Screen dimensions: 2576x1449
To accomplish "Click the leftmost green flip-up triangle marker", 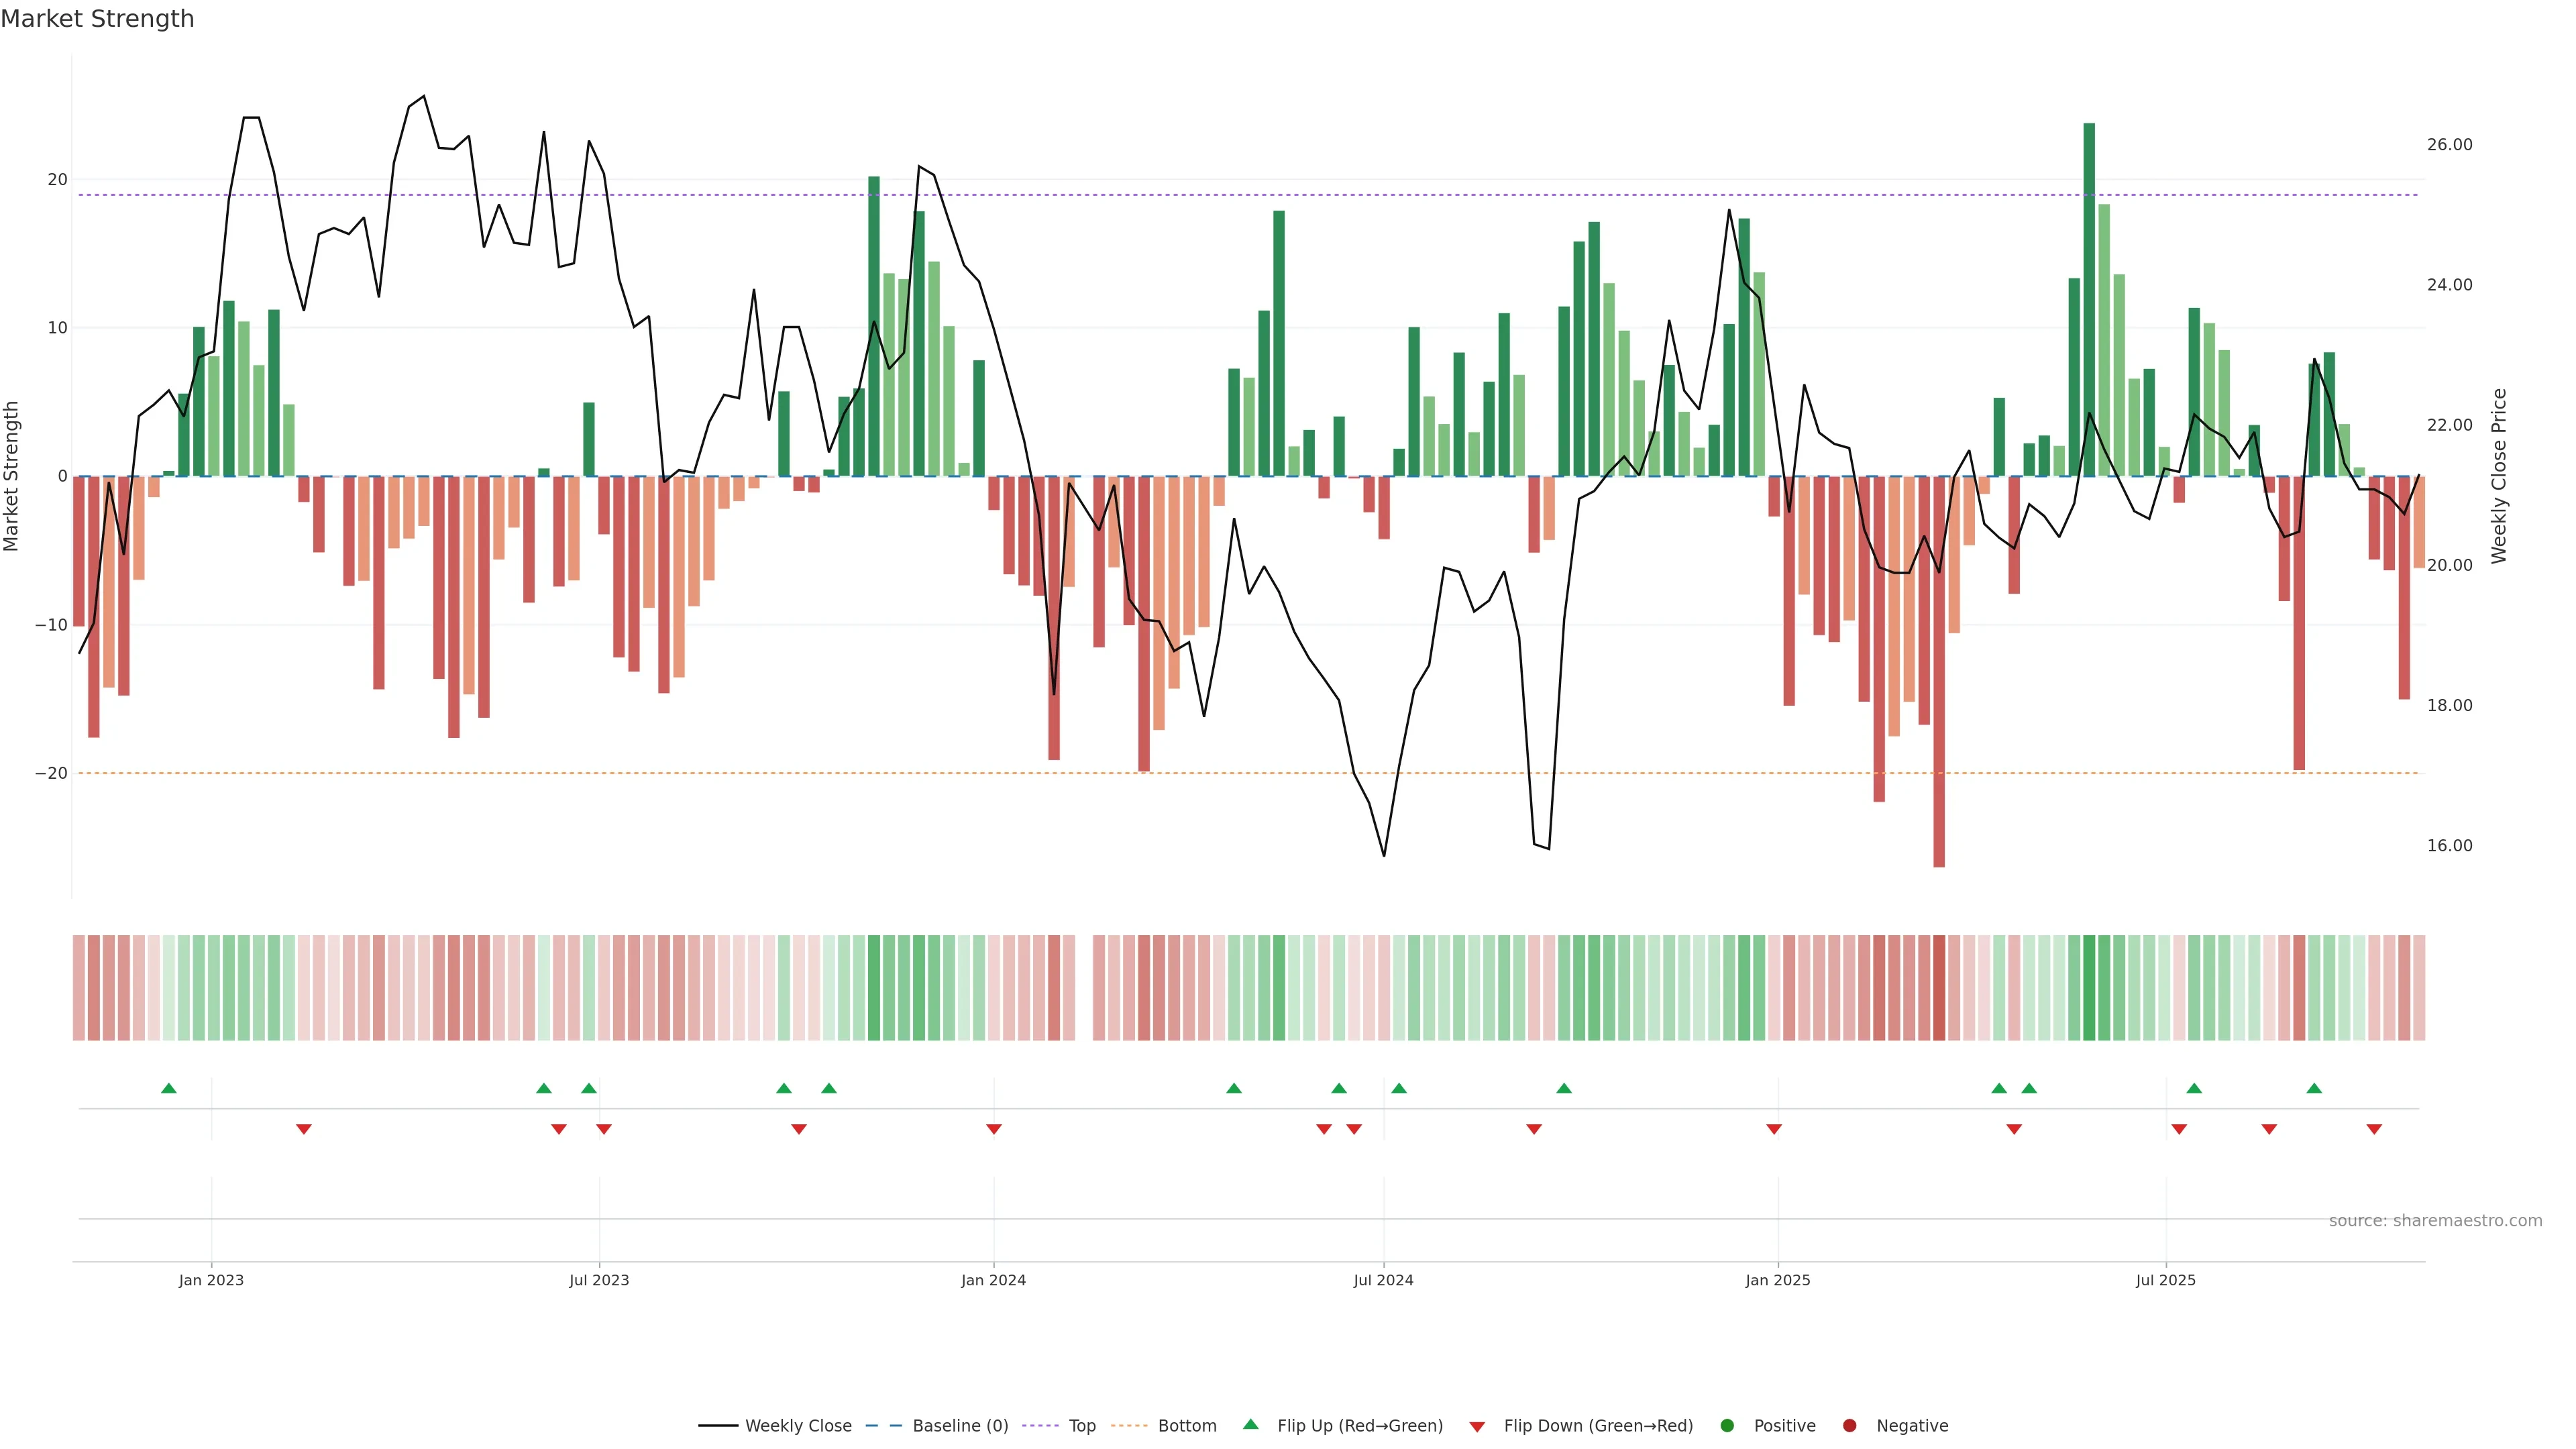I will (169, 1088).
